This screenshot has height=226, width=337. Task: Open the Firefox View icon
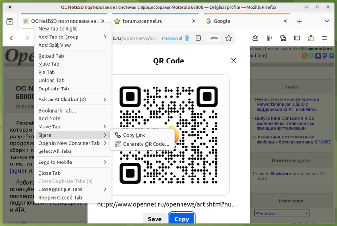pyautogui.click(x=10, y=21)
